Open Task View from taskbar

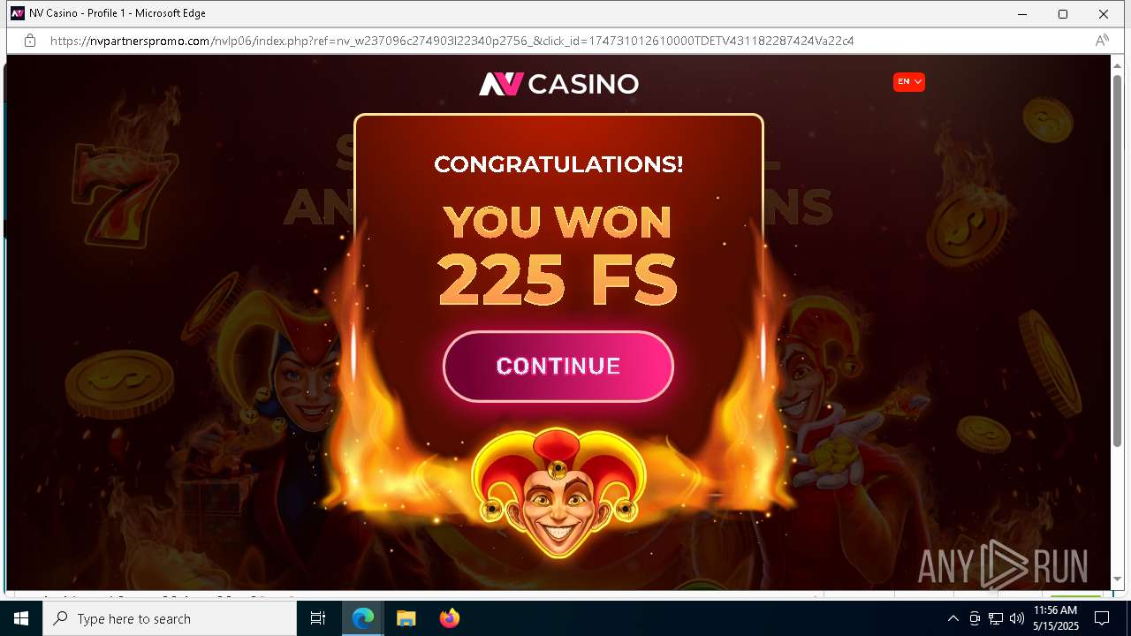click(318, 618)
